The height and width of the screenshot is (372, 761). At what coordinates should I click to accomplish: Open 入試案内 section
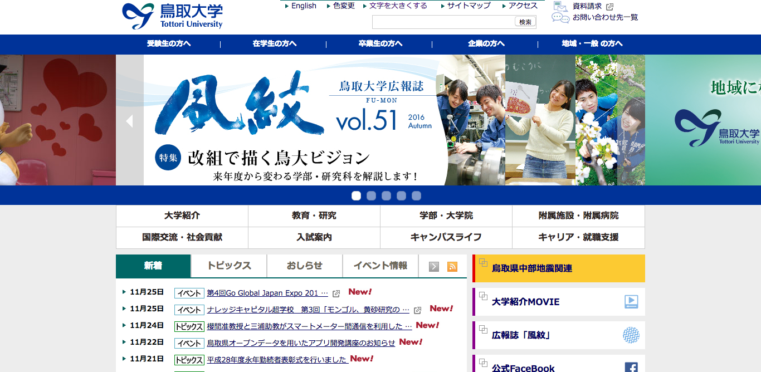(x=314, y=237)
